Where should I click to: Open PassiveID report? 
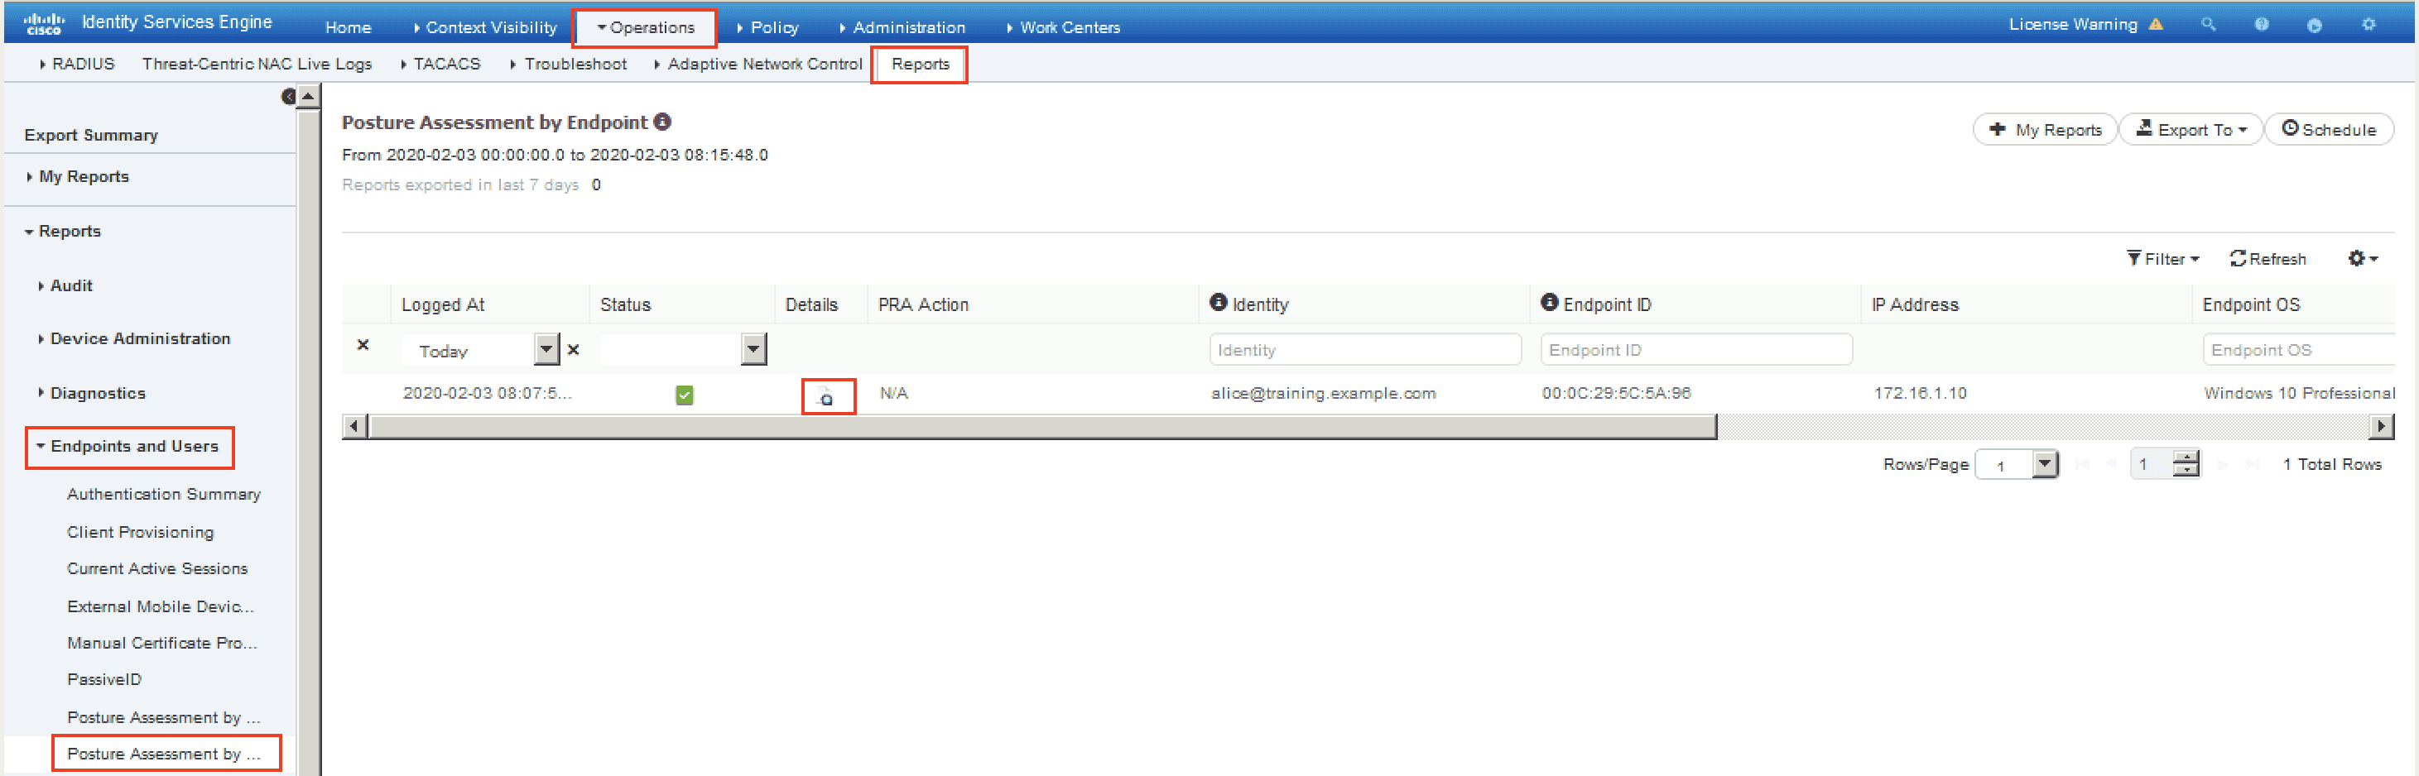(x=104, y=679)
